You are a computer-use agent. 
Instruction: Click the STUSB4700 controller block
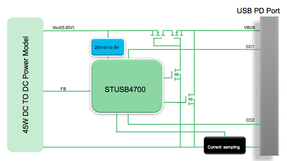tap(127, 90)
